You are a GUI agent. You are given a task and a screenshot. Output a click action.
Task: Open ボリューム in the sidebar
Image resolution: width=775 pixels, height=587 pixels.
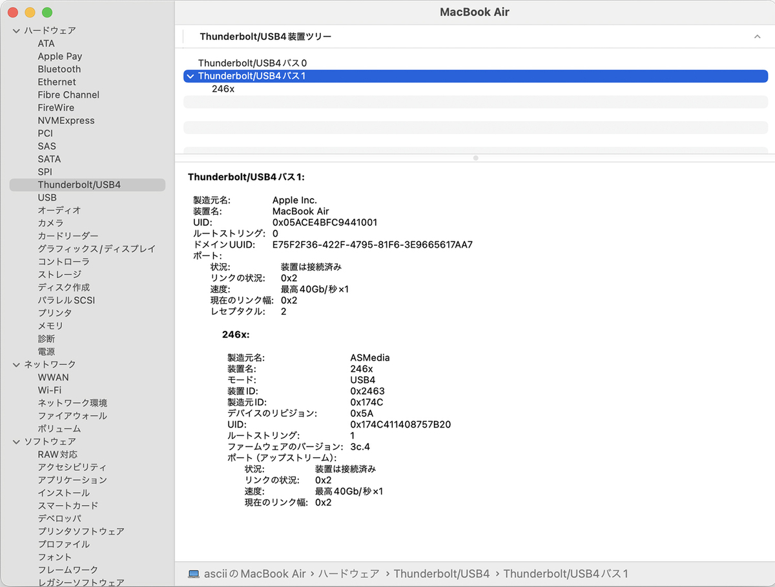point(59,429)
